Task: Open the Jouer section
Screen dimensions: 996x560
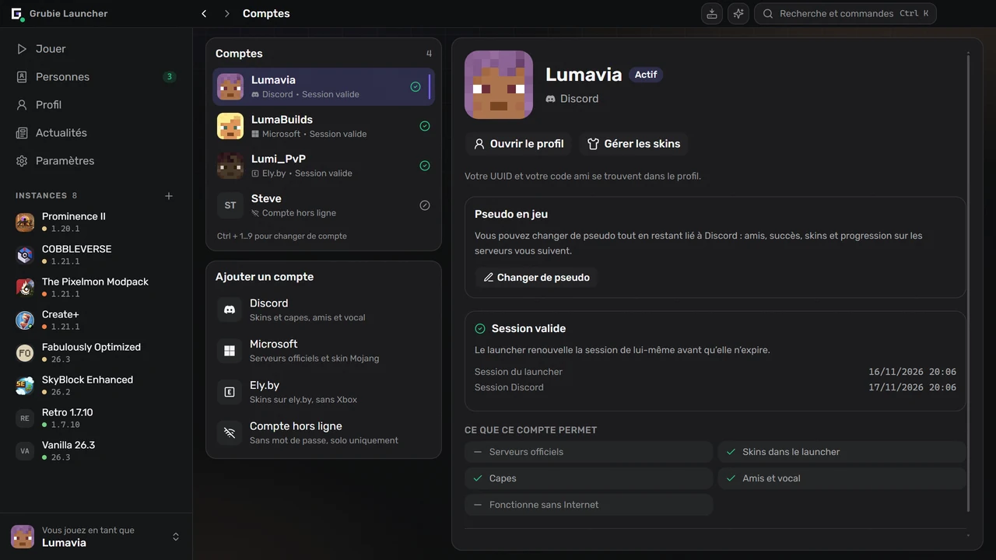Action: [x=96, y=49]
